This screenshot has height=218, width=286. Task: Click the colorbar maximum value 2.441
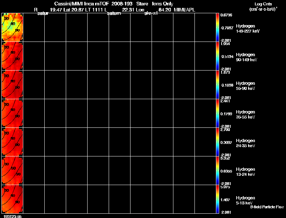coord(225,101)
